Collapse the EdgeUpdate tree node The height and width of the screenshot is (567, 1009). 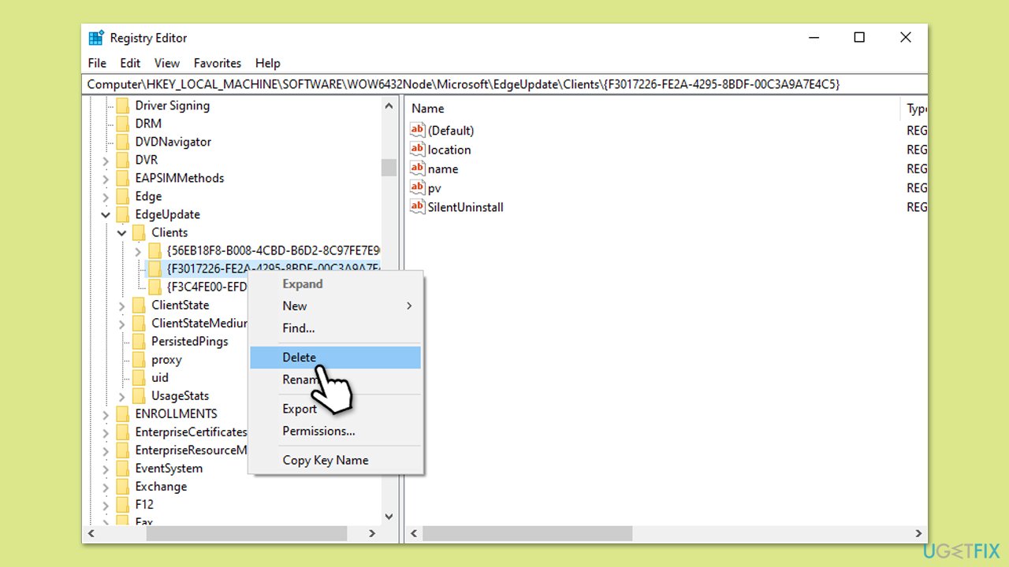106,214
